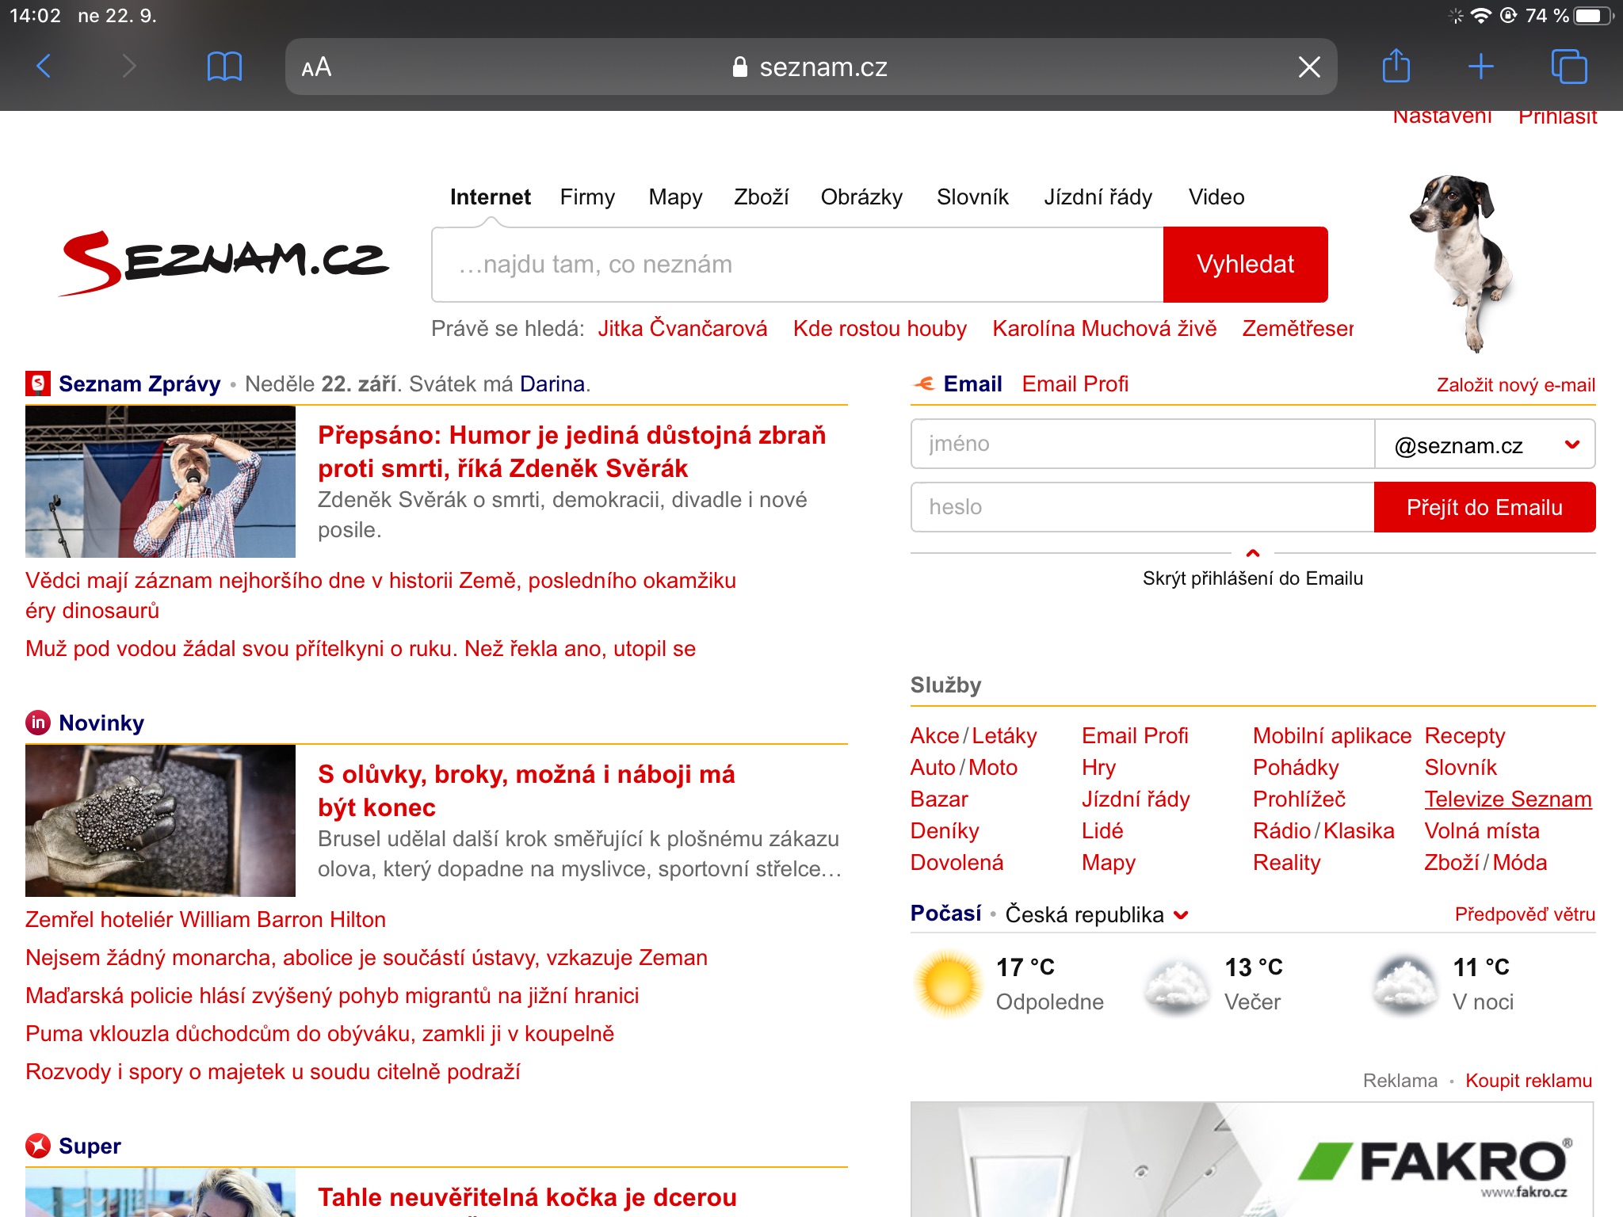Open the Svěrák article photo thumbnail
1623x1217 pixels.
[x=160, y=482]
